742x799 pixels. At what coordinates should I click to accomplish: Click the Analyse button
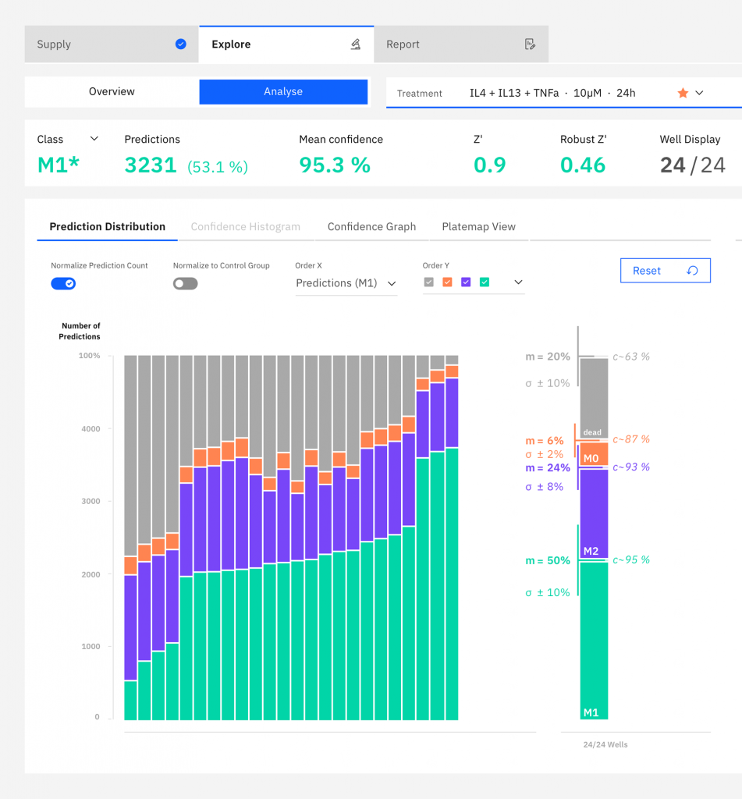point(283,92)
